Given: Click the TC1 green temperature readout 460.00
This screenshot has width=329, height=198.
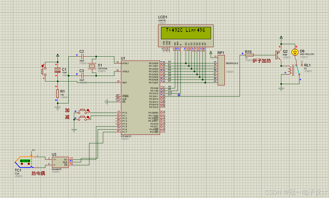Looking at the screenshot, I should click(25, 161).
